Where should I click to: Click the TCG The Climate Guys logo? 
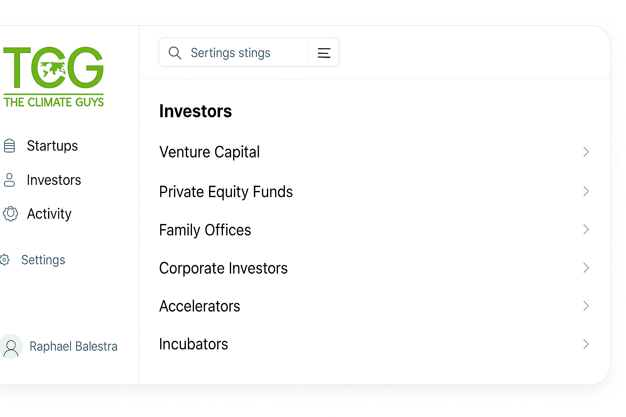tap(53, 77)
